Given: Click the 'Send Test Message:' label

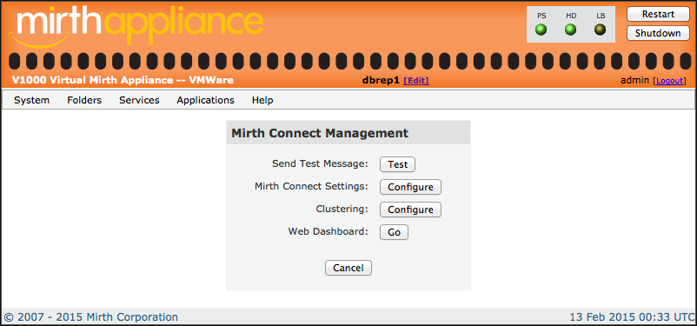Looking at the screenshot, I should 320,163.
